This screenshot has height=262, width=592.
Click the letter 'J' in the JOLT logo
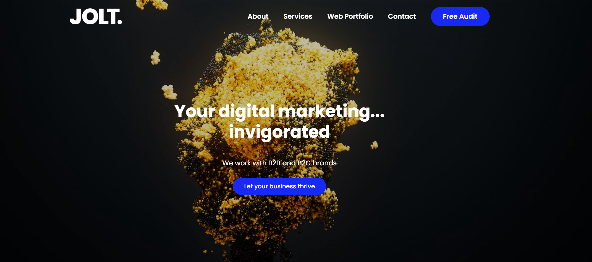click(x=75, y=17)
